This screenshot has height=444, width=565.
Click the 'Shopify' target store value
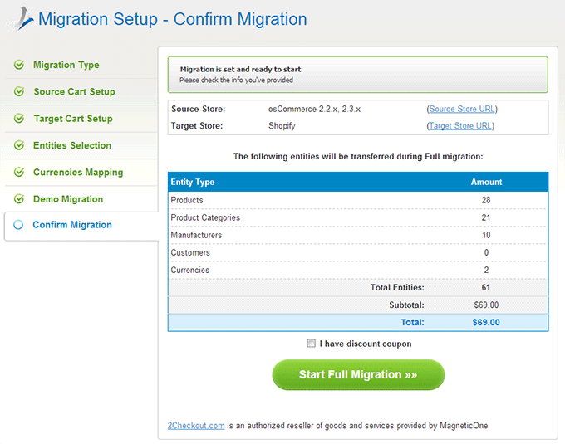[282, 126]
